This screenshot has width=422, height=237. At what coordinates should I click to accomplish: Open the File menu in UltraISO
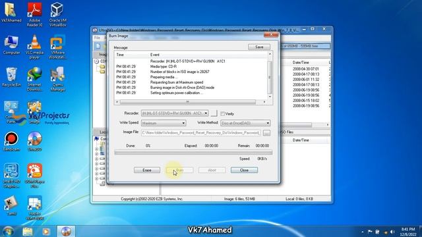(x=97, y=38)
